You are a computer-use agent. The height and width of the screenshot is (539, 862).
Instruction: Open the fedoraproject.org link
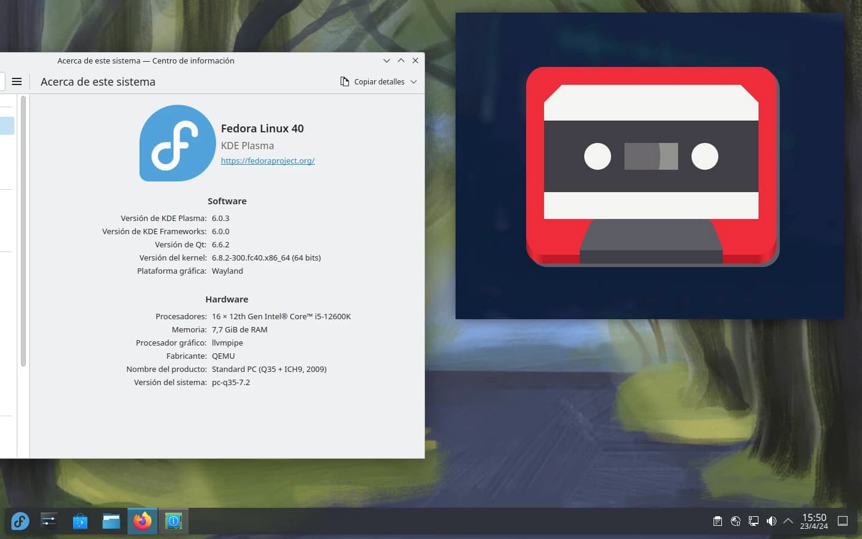click(x=268, y=161)
